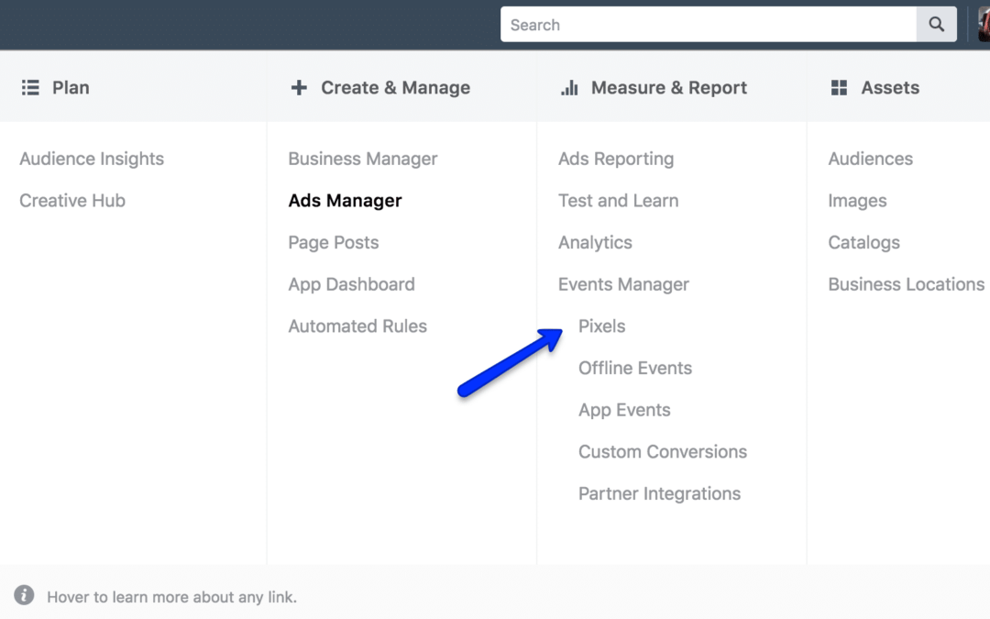Click the magnifying glass search button
Viewport: 990px width, 619px height.
click(x=936, y=25)
